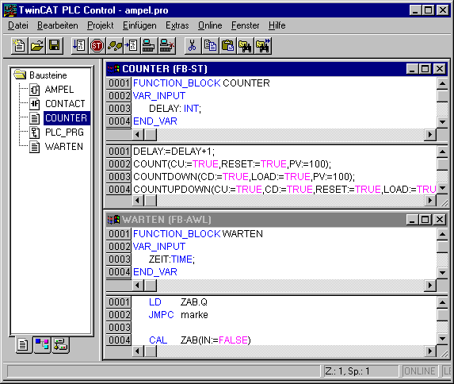Click the ONLINE status bar indicator
Viewport: 454px width, 384px height.
(x=420, y=371)
